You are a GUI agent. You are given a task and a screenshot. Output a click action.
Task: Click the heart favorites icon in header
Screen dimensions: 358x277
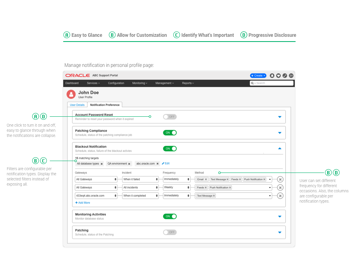coord(278,76)
